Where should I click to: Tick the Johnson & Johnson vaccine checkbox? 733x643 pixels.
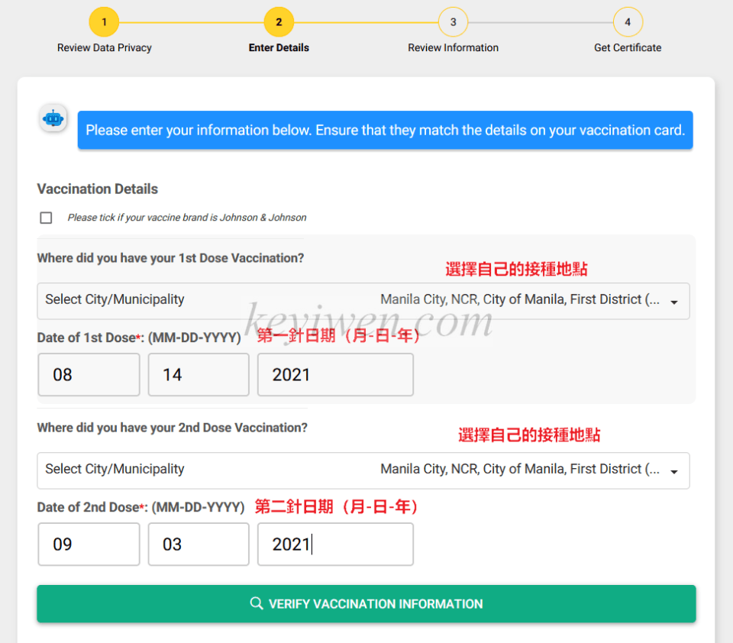[46, 218]
